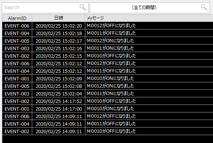Select the timestamp 2020/02/25 15:02:16

59,48
